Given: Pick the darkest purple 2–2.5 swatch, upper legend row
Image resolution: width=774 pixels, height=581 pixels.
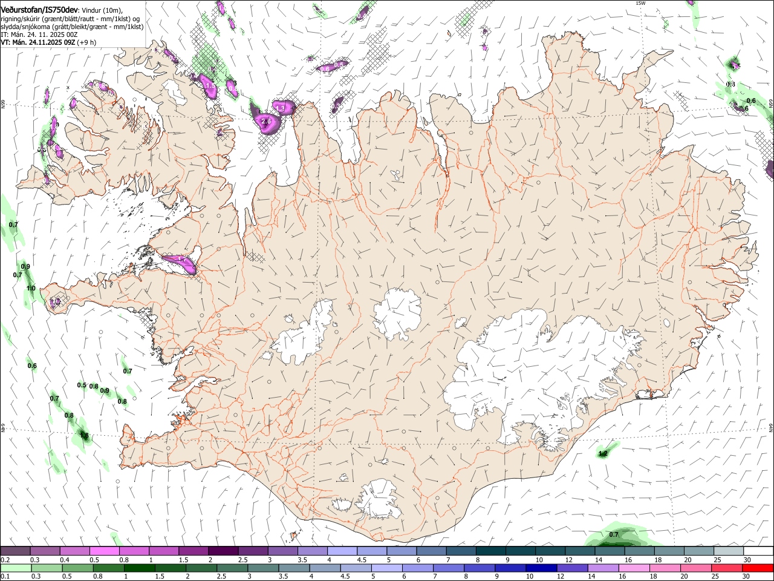Looking at the screenshot, I should pos(223,551).
